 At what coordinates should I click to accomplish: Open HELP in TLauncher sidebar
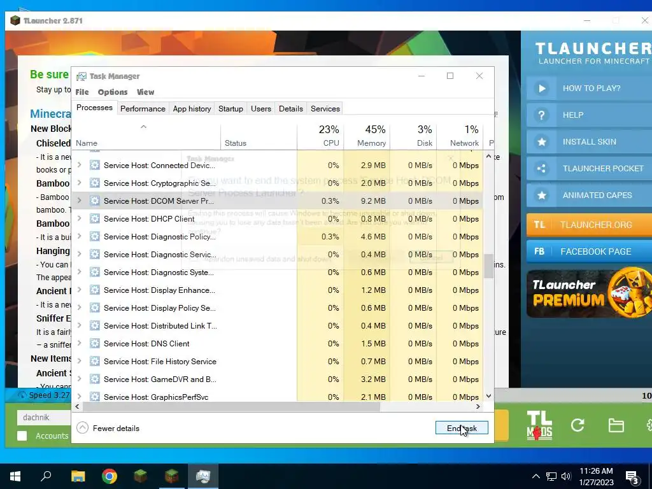click(x=589, y=115)
